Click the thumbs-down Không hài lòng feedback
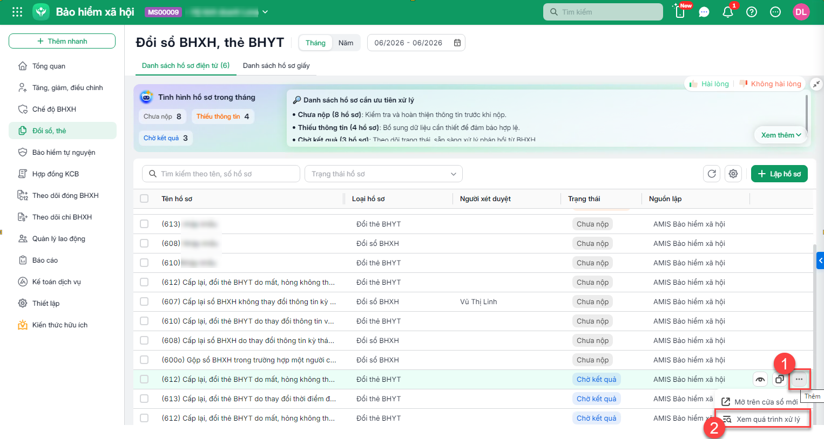 (x=770, y=84)
